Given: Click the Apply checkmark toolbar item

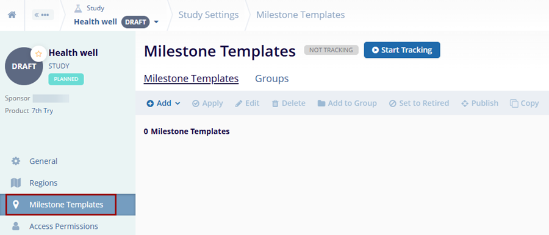Looking at the screenshot, I should coord(207,103).
